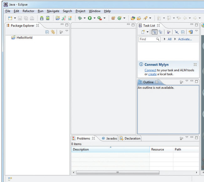Click Collapse All icon in Task List
This screenshot has height=182, width=204.
click(x=183, y=32)
